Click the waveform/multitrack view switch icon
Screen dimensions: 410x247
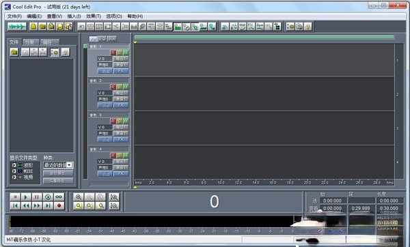click(16, 27)
